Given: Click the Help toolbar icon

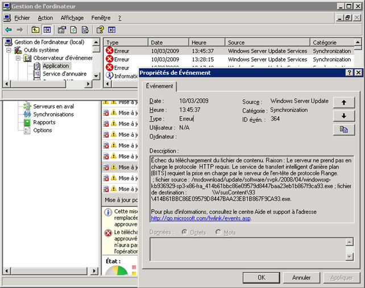Looking at the screenshot, I should (100, 29).
